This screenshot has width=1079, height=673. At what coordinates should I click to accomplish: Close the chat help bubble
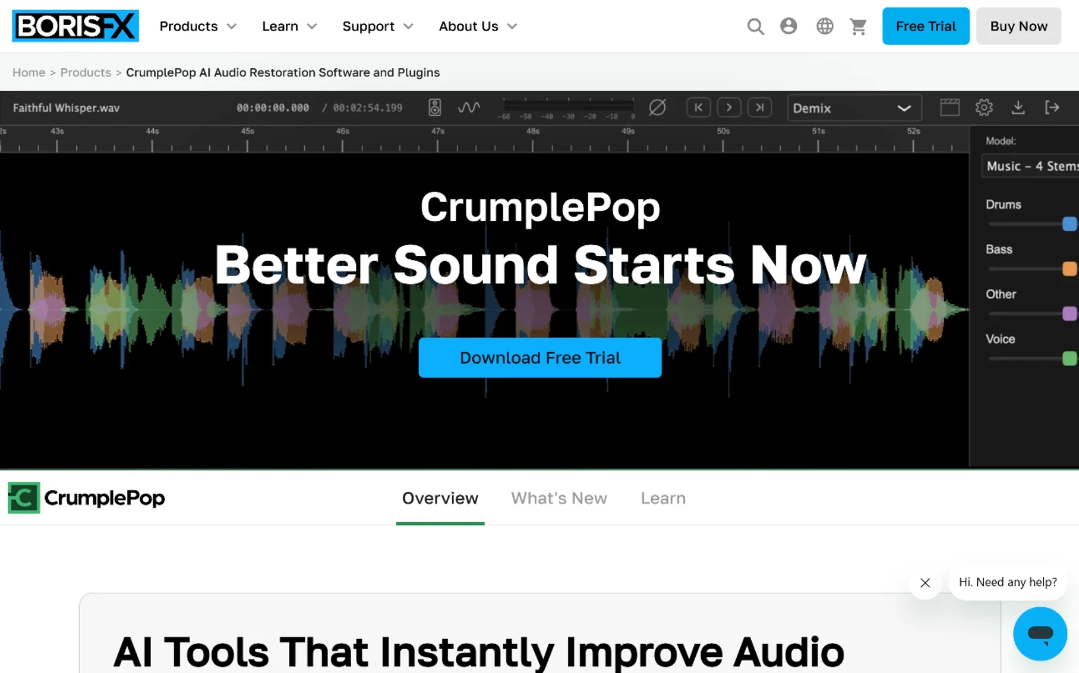click(925, 583)
